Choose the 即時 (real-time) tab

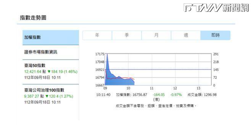215,35
